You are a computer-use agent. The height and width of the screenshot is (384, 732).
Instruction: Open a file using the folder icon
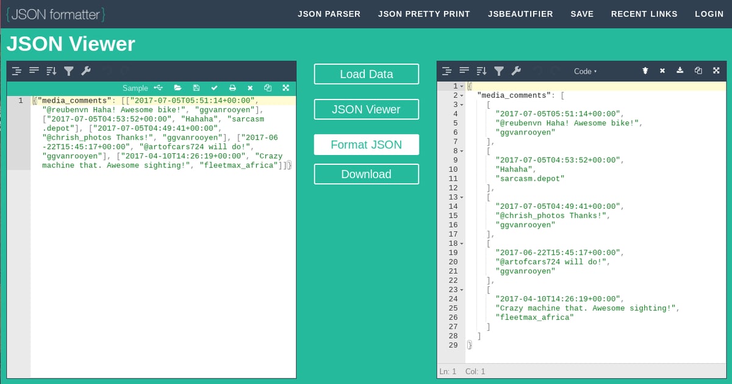tap(178, 88)
